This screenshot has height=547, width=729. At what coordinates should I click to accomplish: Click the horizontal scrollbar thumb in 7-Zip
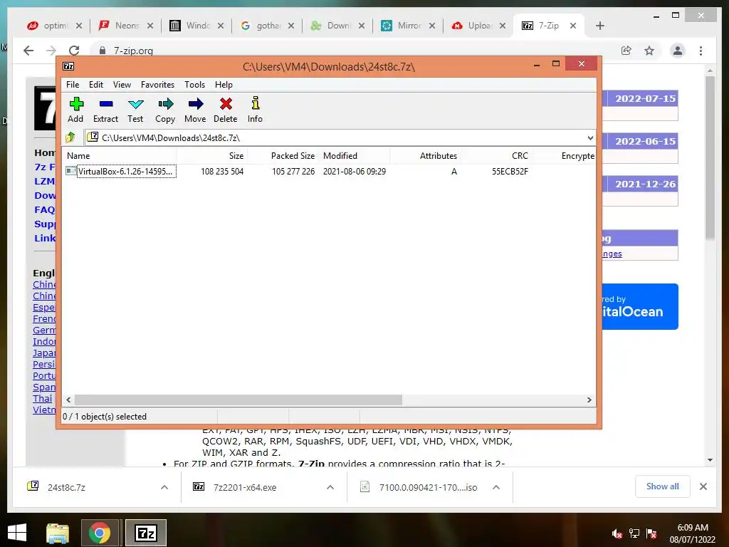[238, 400]
